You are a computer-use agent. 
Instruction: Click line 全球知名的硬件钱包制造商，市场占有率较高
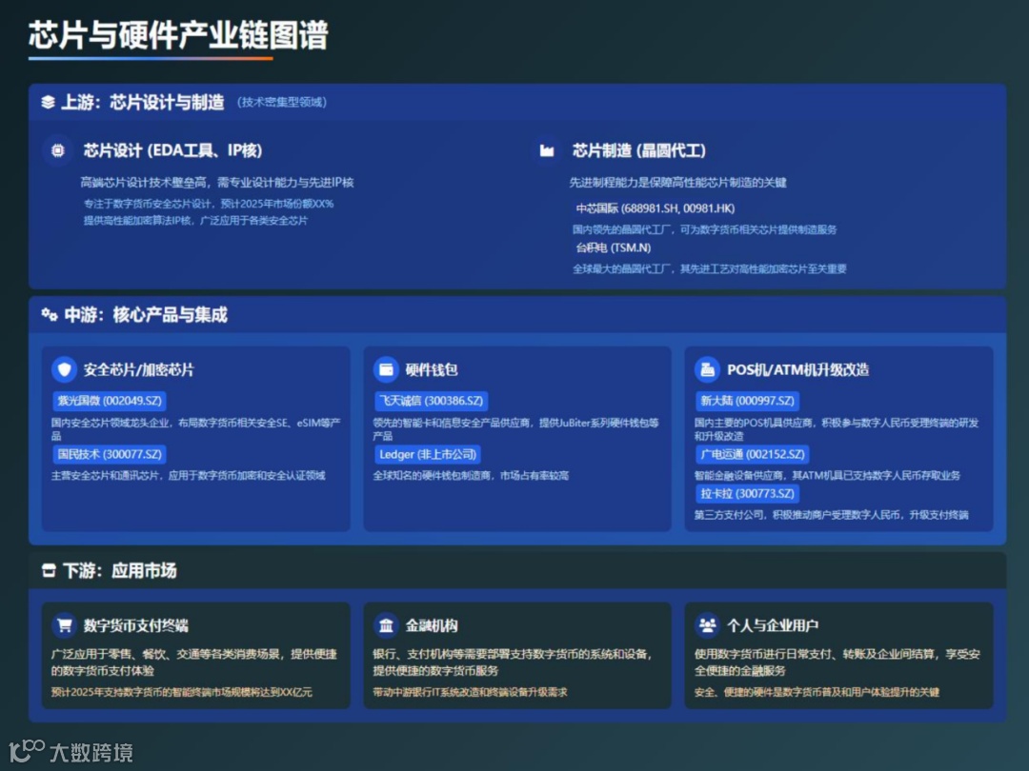(x=472, y=475)
